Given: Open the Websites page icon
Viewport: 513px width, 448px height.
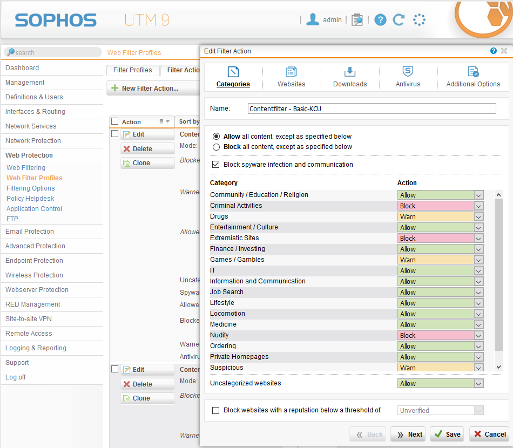Looking at the screenshot, I should 291,72.
